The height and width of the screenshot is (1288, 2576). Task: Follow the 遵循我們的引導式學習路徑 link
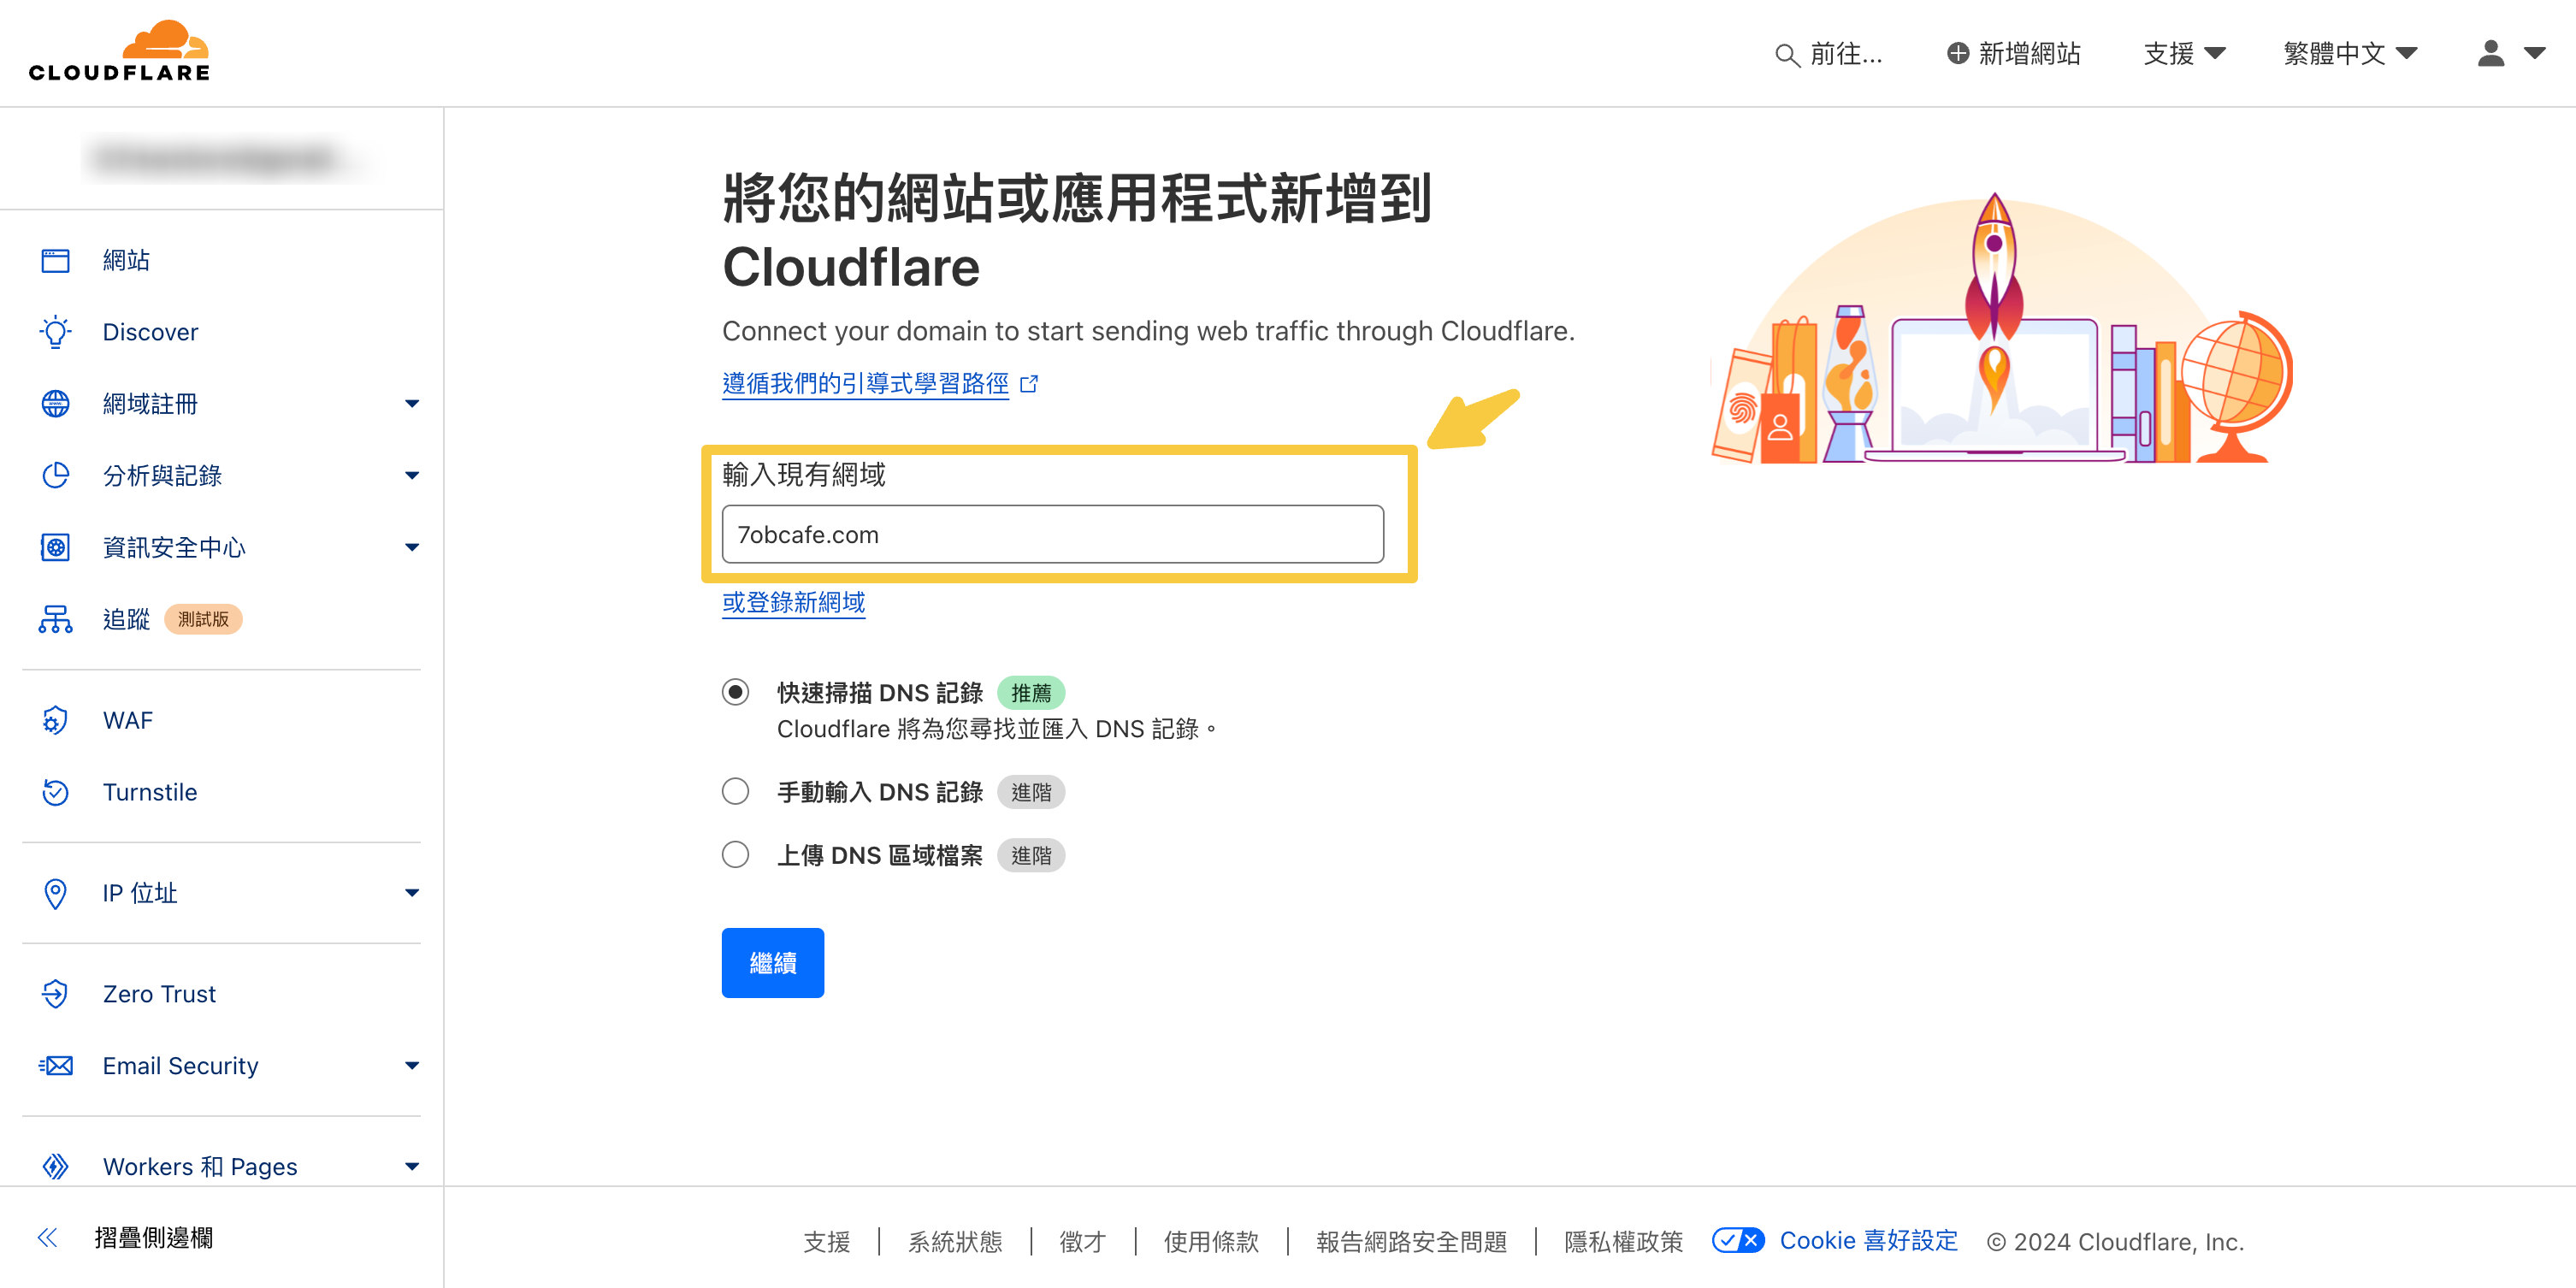[x=866, y=383]
